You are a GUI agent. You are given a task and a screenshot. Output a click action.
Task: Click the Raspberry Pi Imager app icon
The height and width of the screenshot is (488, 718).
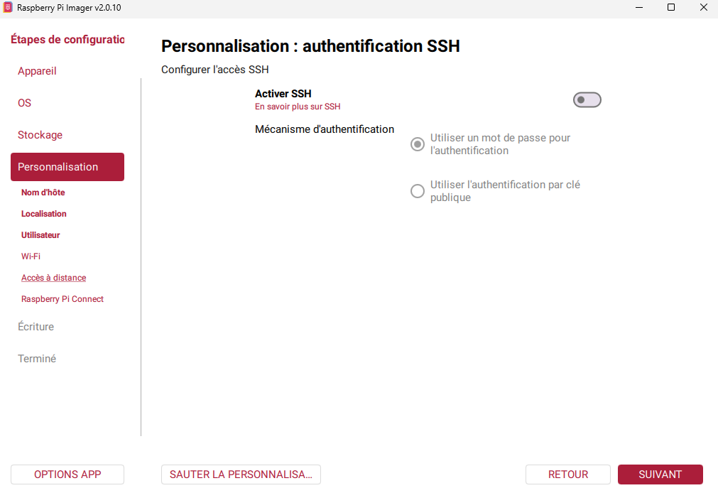(8, 7)
